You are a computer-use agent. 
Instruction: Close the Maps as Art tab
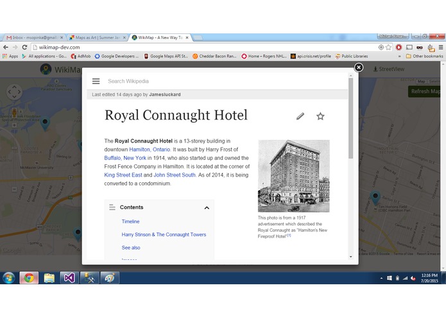pos(124,37)
